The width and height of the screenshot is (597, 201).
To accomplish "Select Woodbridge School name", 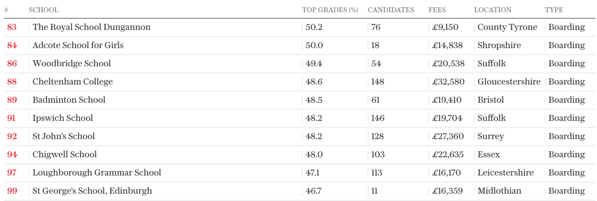I will pyautogui.click(x=71, y=64).
